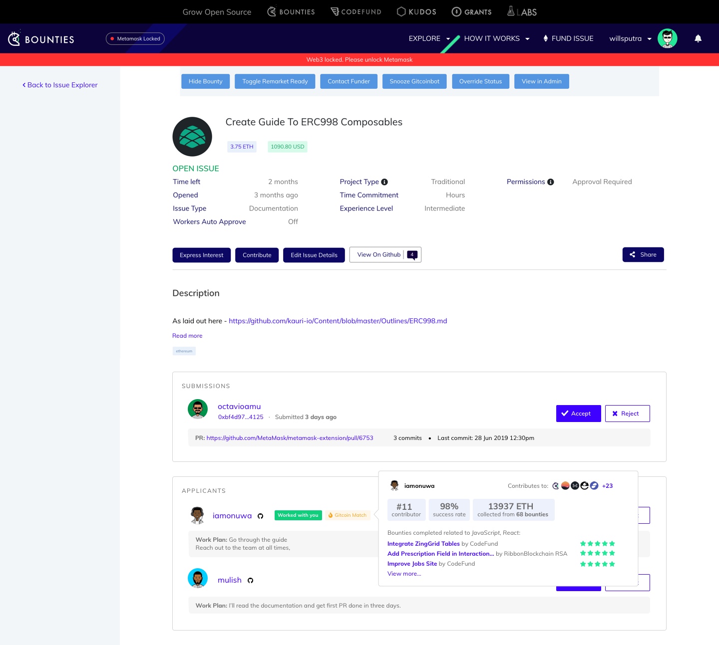Image resolution: width=719 pixels, height=645 pixels.
Task: Open octavioamu's avatar
Action: coord(198,409)
